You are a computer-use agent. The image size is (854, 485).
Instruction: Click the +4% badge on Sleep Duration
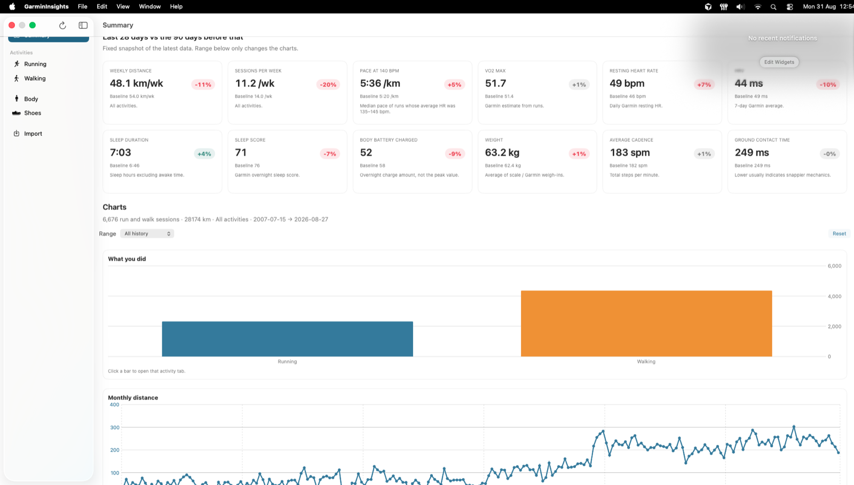204,154
